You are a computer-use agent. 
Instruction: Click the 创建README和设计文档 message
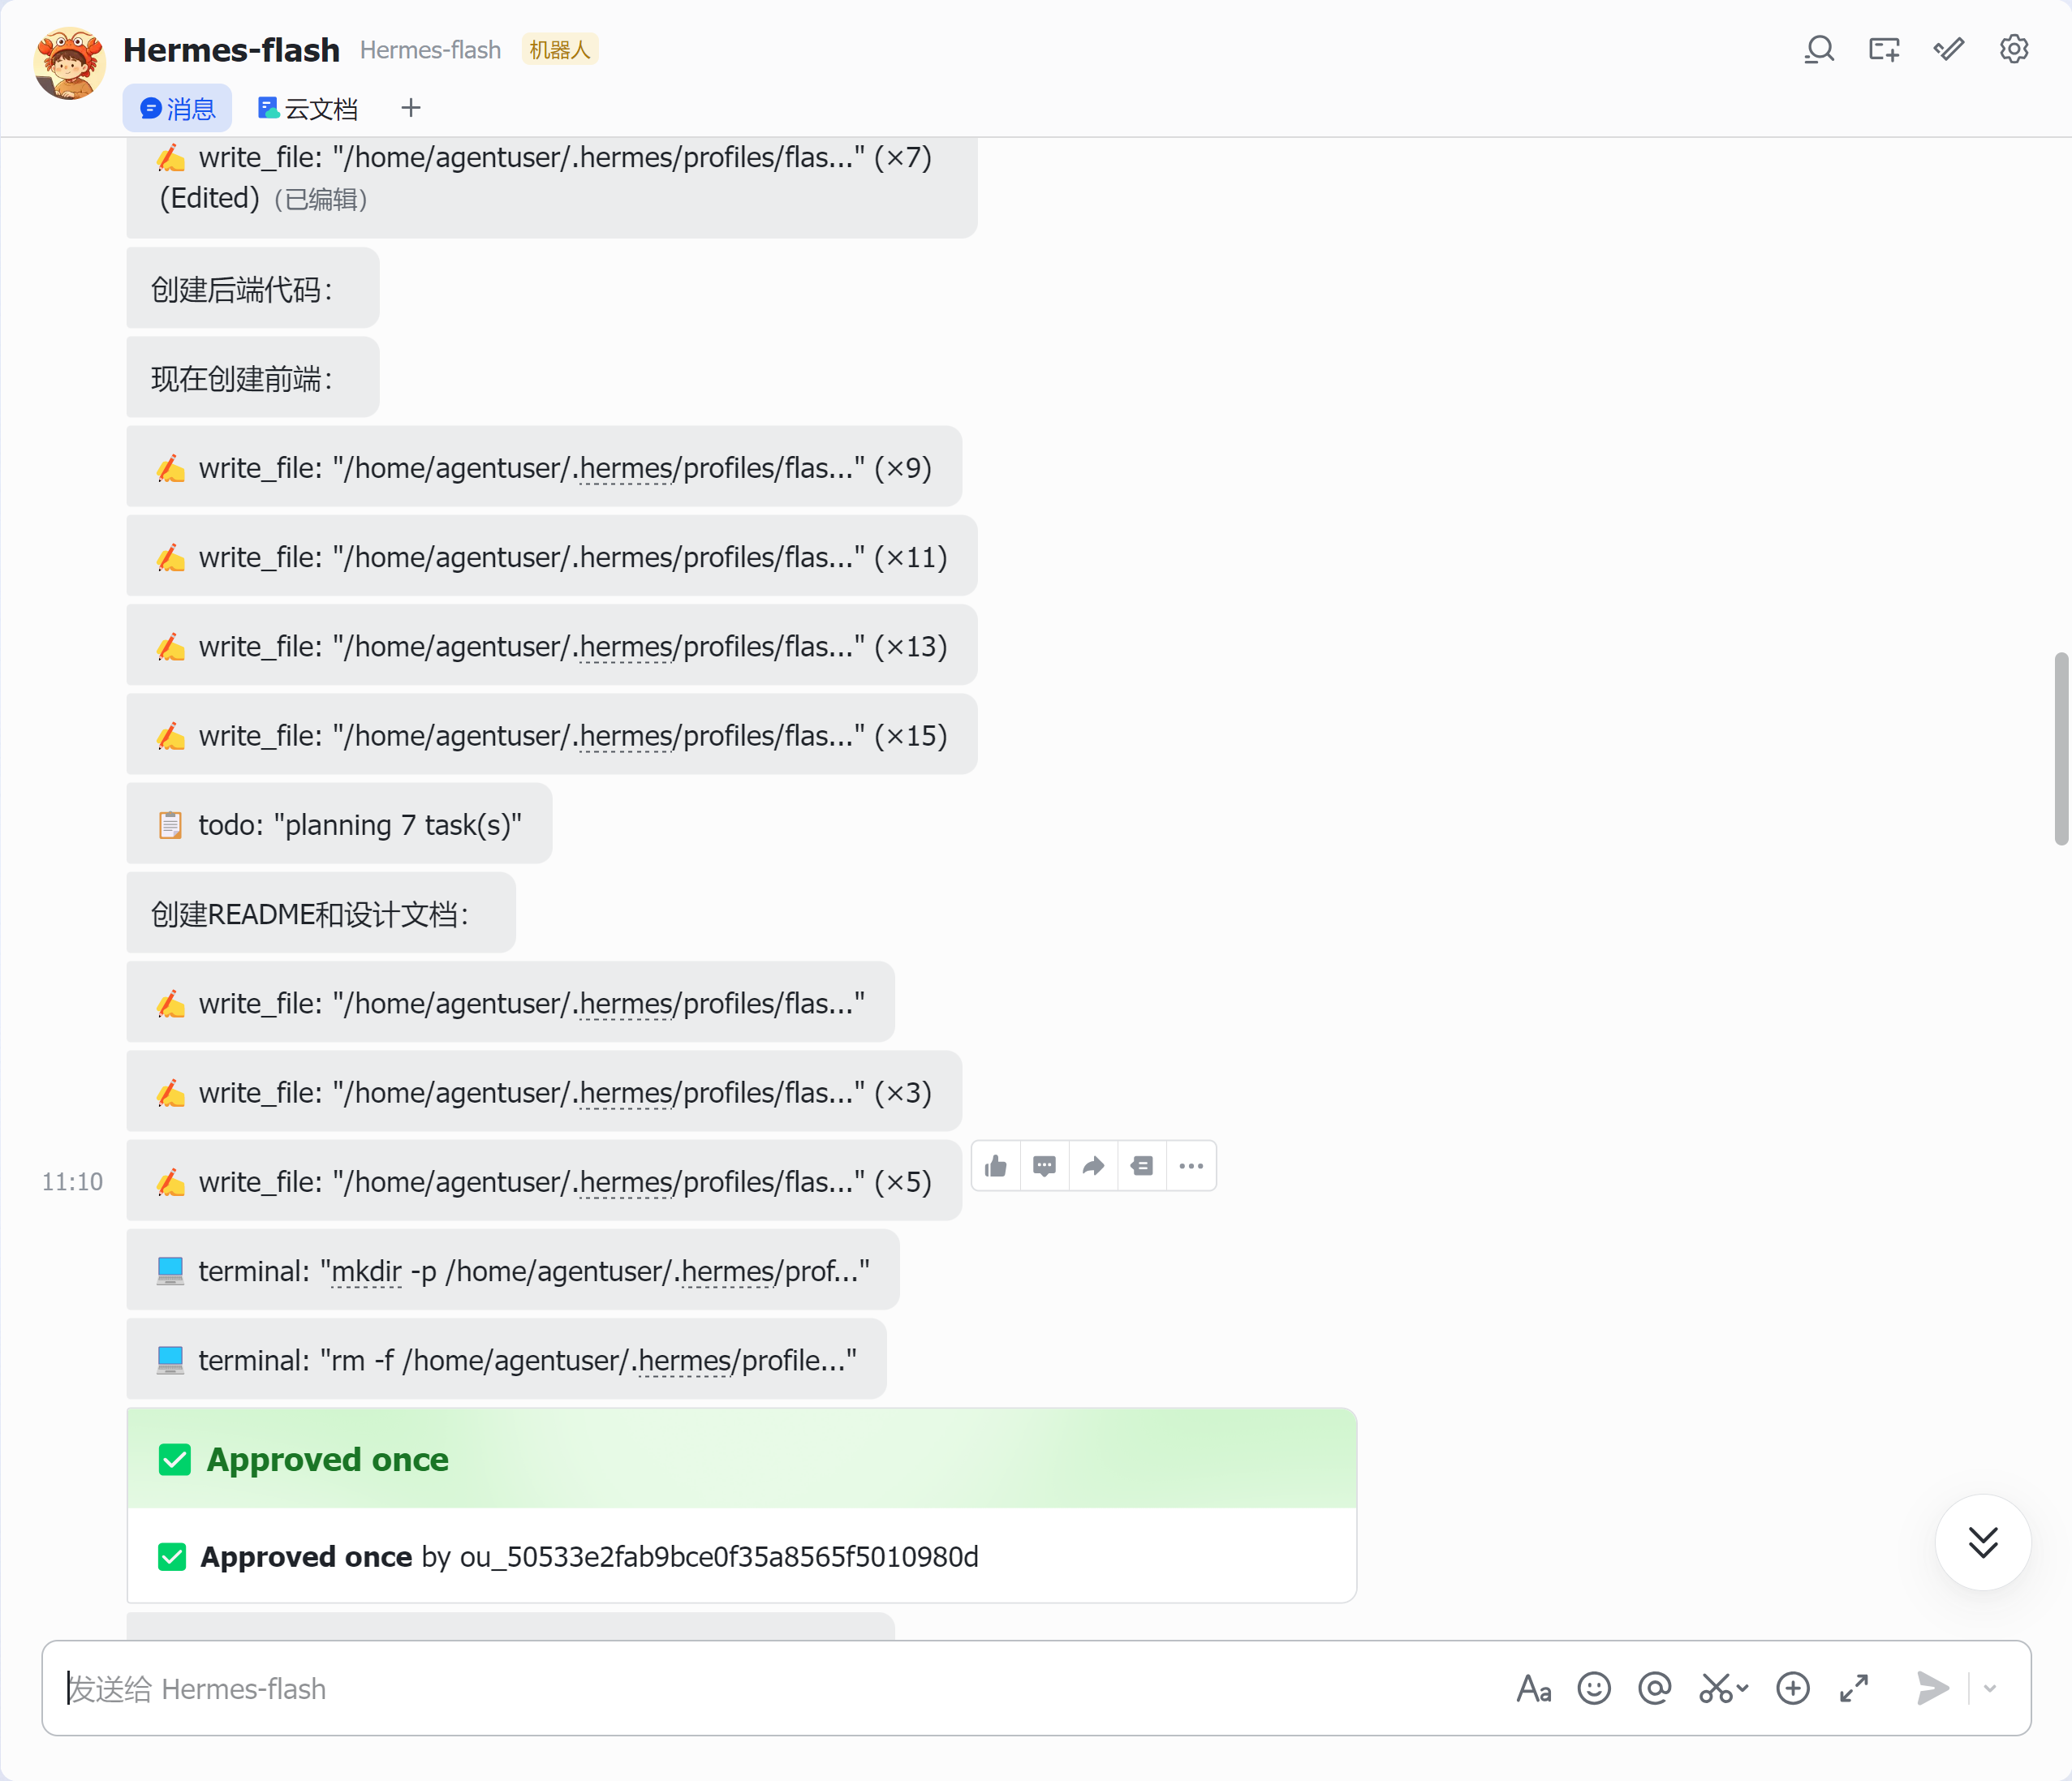point(321,913)
